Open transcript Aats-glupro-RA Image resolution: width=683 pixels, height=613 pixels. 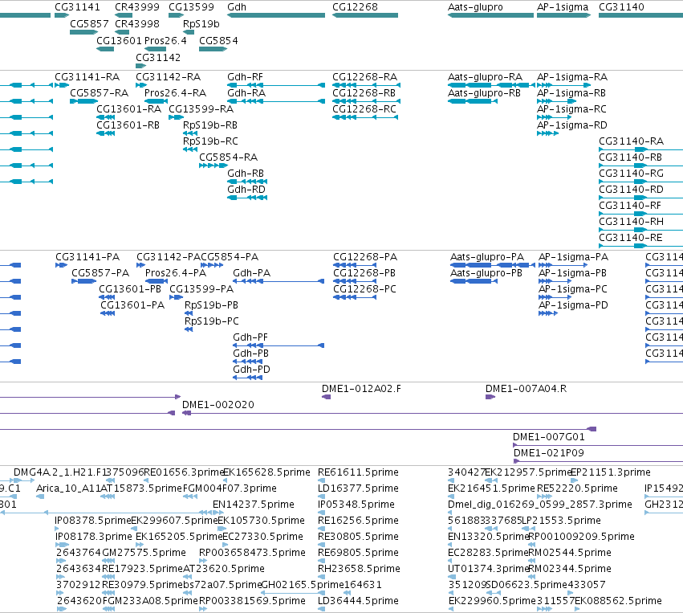pos(485,77)
